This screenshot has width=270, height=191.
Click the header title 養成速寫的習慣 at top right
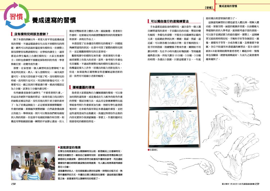pos(228,6)
